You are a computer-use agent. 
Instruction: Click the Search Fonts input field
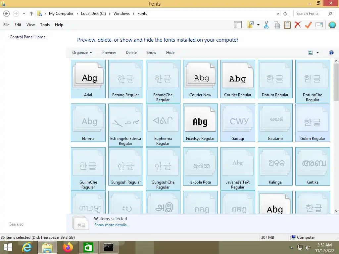point(311,14)
